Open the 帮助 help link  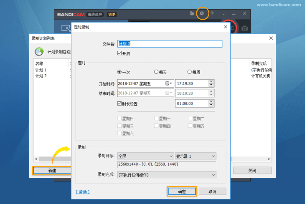[83, 192]
